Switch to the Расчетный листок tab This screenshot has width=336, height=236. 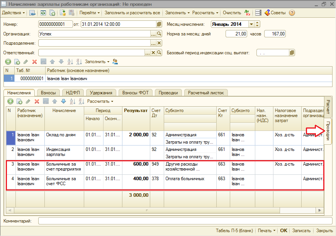click(206, 93)
